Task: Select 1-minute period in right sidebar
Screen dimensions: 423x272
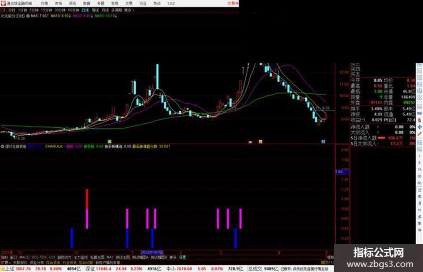Action: coord(419,156)
